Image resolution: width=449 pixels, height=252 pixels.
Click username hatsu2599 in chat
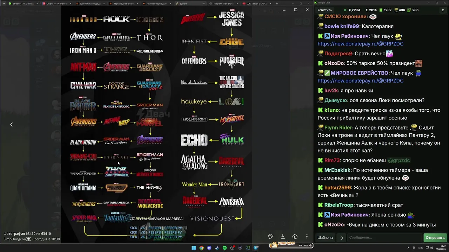pos(338,188)
